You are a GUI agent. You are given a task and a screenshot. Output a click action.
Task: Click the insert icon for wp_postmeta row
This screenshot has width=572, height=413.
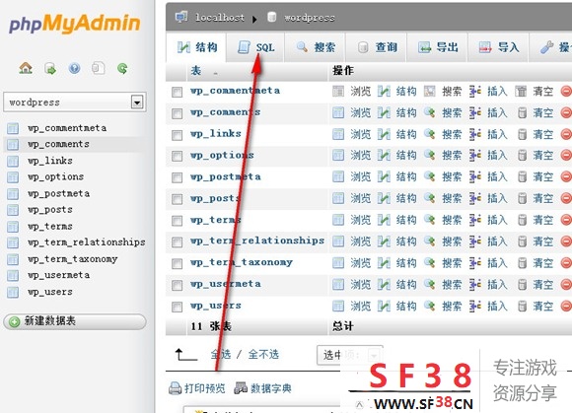point(475,177)
